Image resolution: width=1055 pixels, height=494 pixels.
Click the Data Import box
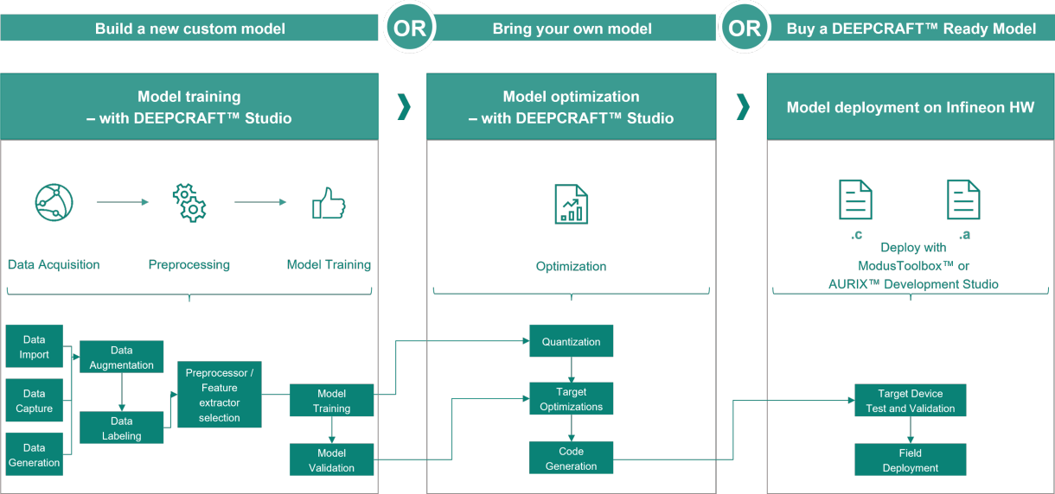(35, 347)
